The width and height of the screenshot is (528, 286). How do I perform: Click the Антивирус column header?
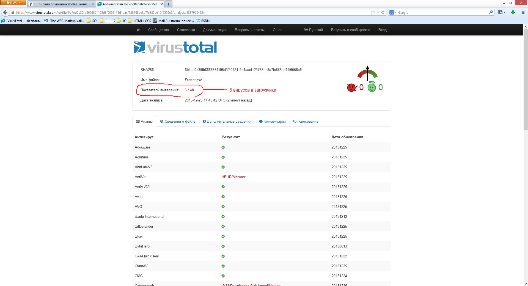pos(144,137)
